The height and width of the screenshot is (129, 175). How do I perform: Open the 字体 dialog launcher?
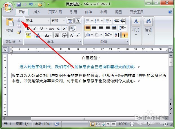pos(79,41)
